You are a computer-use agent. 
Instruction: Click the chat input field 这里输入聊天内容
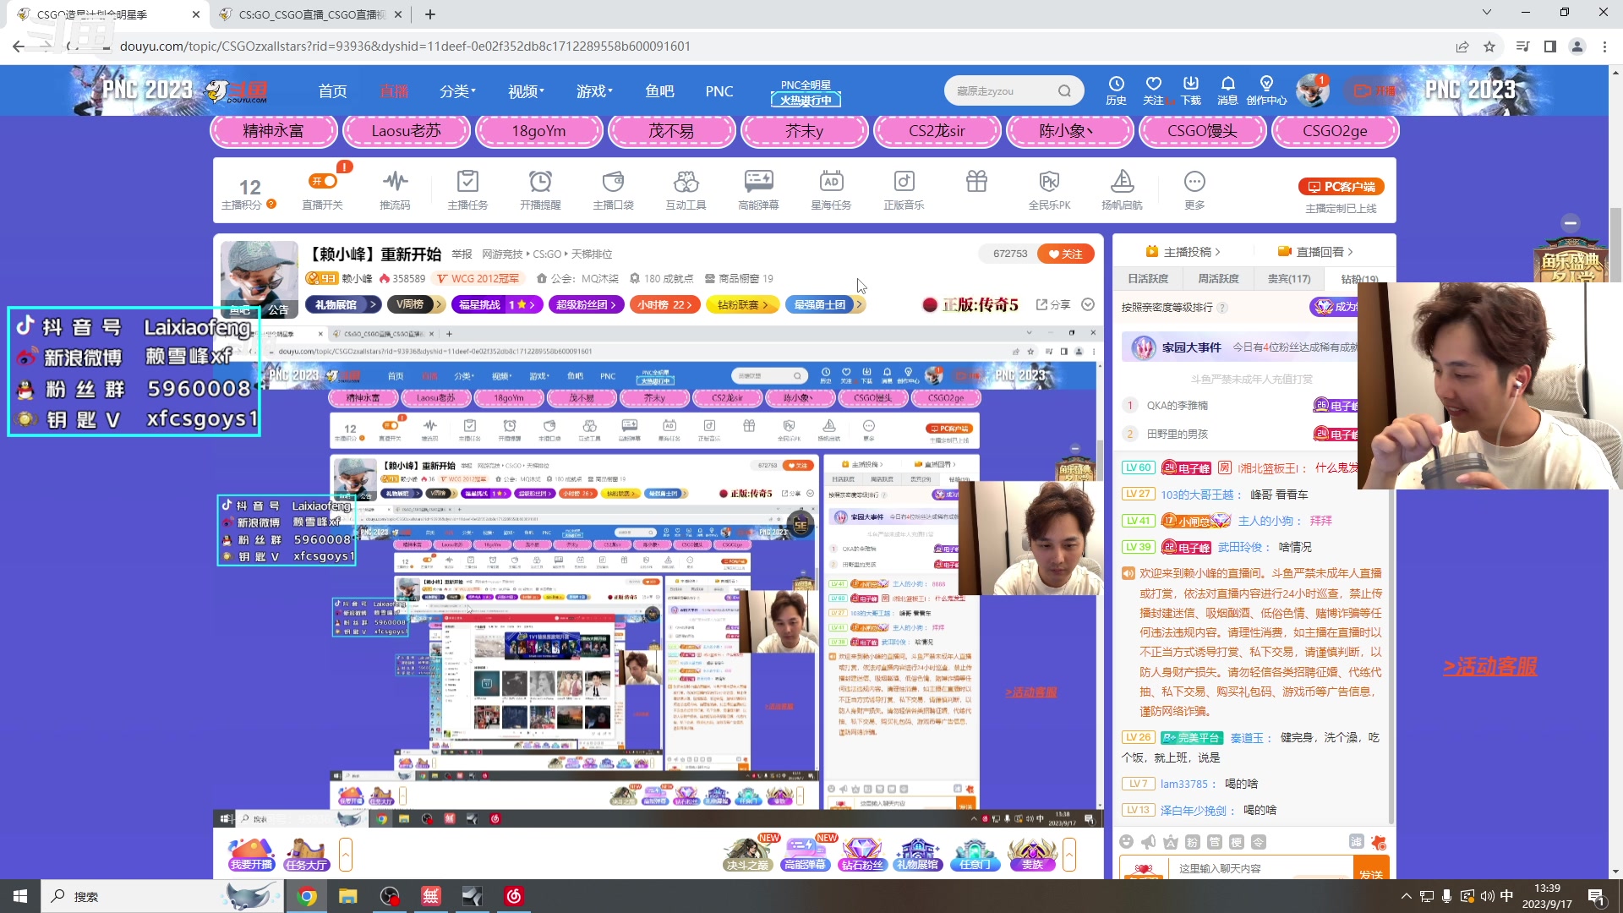pyautogui.click(x=1262, y=868)
